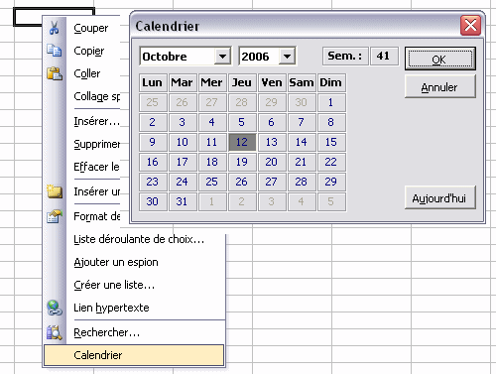Click the format cells icon
Viewport: 496px width, 374px height.
[x=55, y=216]
